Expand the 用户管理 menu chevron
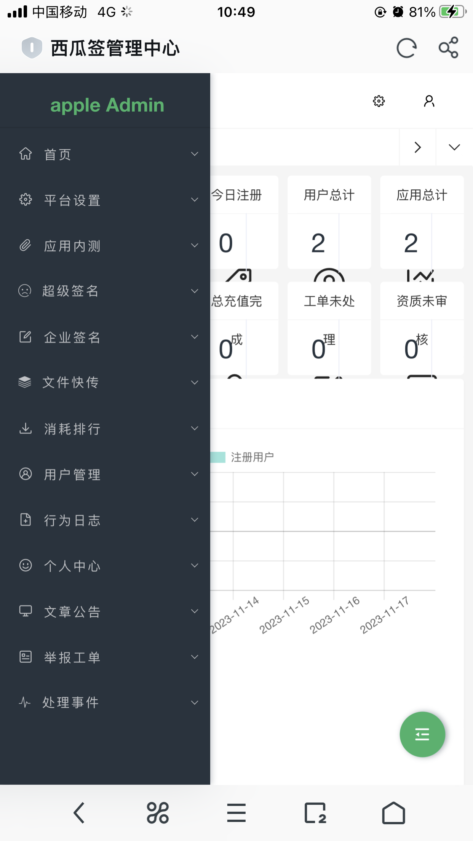Screen dimensions: 473x841 [195, 474]
